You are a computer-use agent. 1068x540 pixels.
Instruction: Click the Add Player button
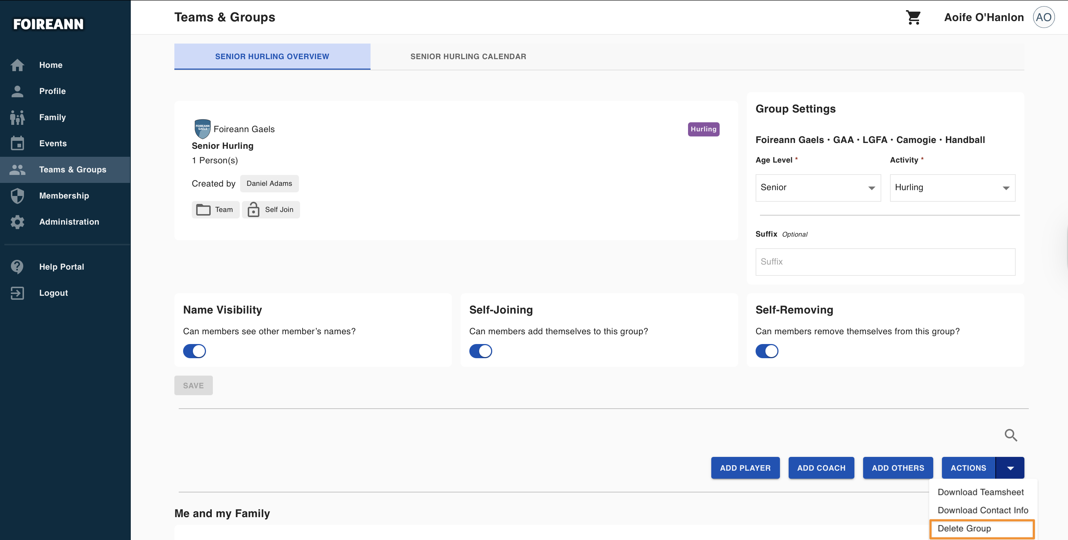pos(745,468)
